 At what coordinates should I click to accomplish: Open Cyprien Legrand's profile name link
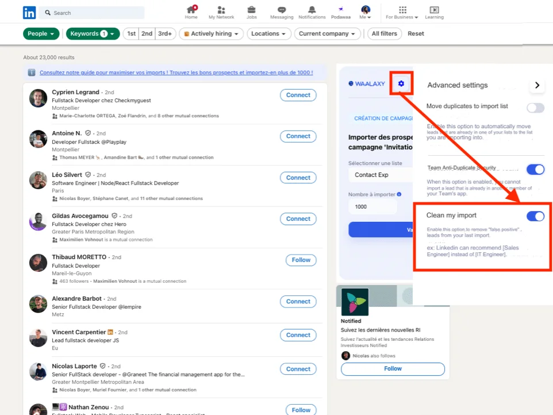(x=75, y=92)
